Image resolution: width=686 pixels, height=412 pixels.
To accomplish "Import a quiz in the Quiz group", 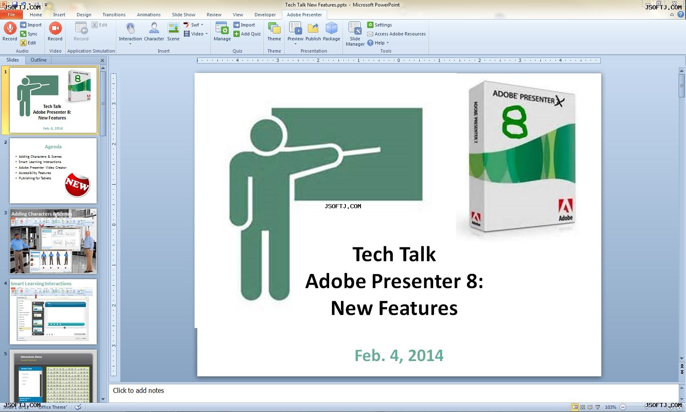I will [x=244, y=25].
